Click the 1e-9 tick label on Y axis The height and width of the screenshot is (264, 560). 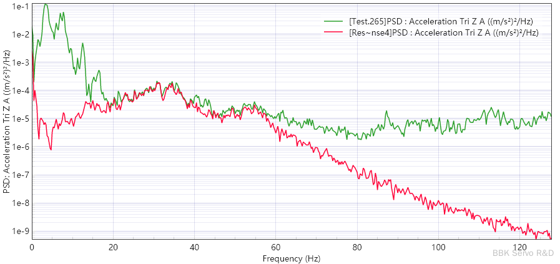[x=21, y=231]
